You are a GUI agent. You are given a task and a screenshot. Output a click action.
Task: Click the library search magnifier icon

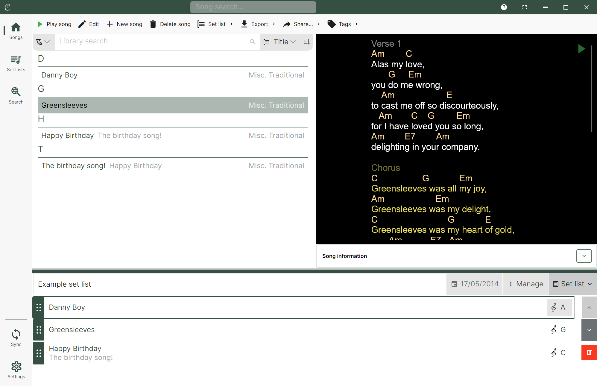coord(252,42)
